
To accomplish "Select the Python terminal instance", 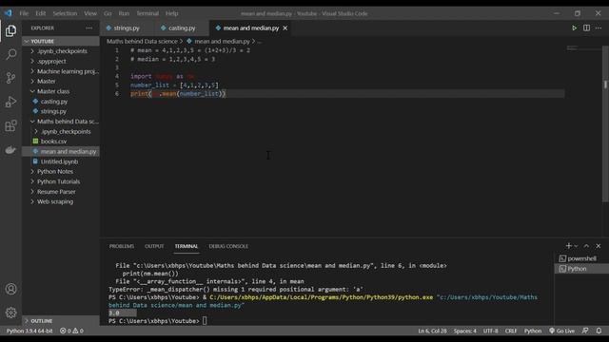I will point(581,268).
